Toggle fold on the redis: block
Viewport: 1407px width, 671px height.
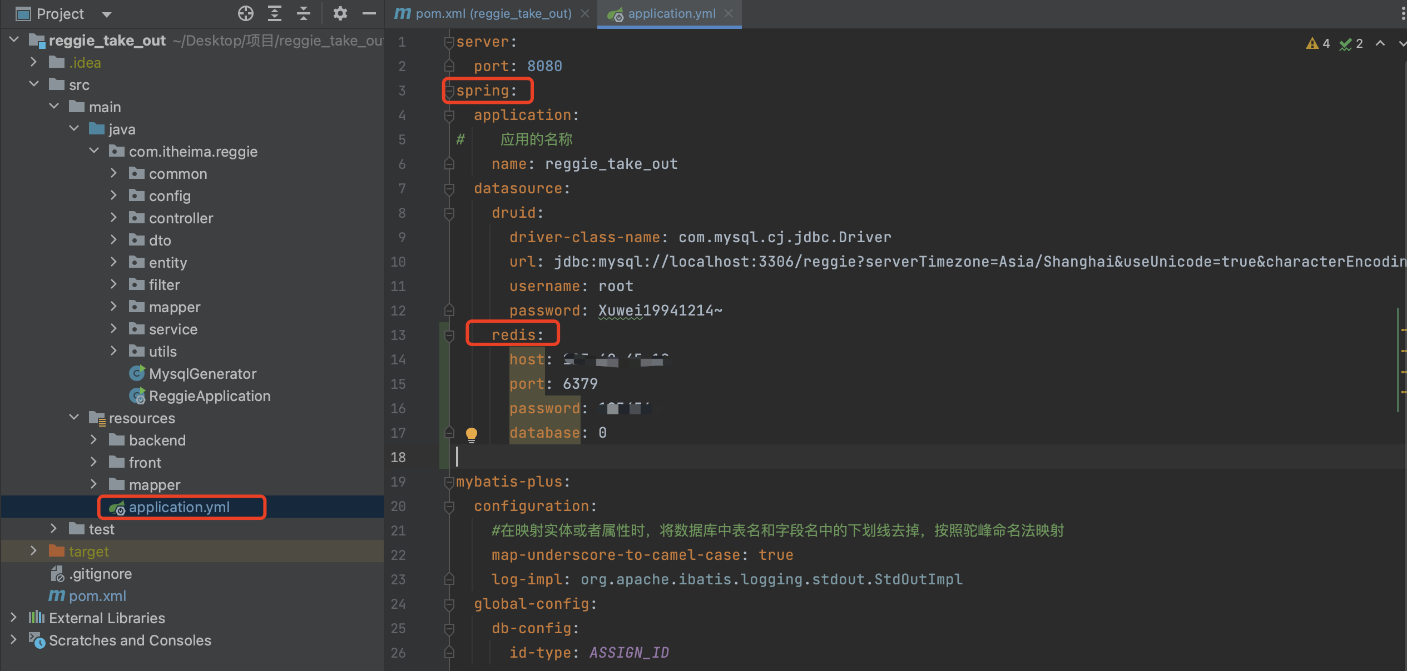tap(449, 335)
